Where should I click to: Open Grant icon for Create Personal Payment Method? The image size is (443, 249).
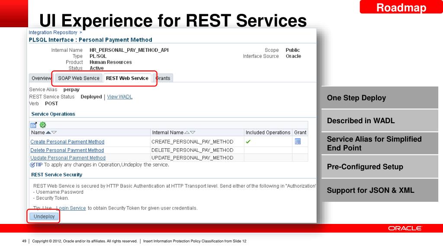point(298,141)
